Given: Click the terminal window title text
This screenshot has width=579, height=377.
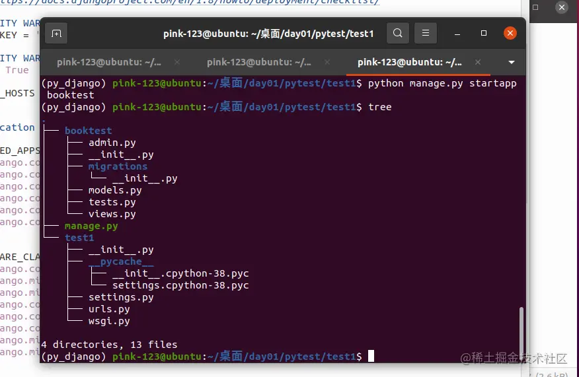Looking at the screenshot, I should point(268,34).
